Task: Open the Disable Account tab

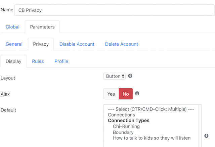Action: 77,44
